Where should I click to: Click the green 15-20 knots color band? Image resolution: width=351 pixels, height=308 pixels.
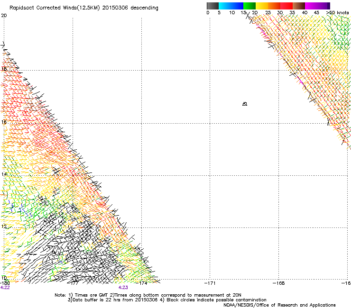pyautogui.click(x=249, y=6)
